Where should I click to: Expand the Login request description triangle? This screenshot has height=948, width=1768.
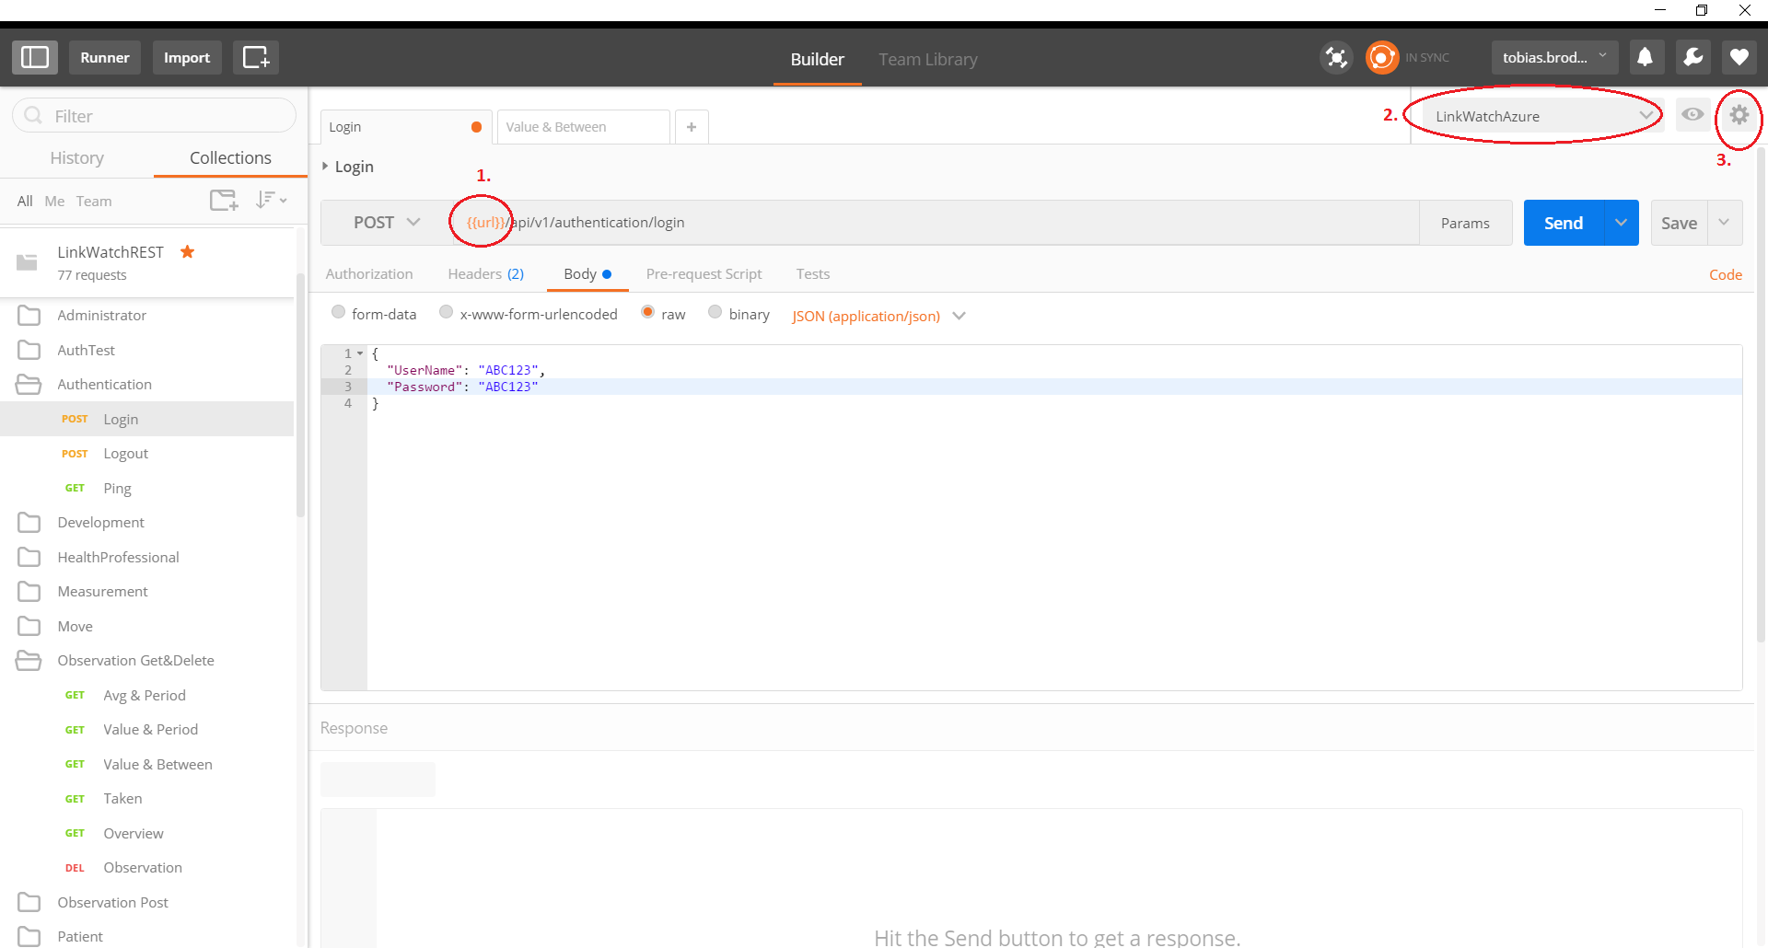click(x=325, y=166)
